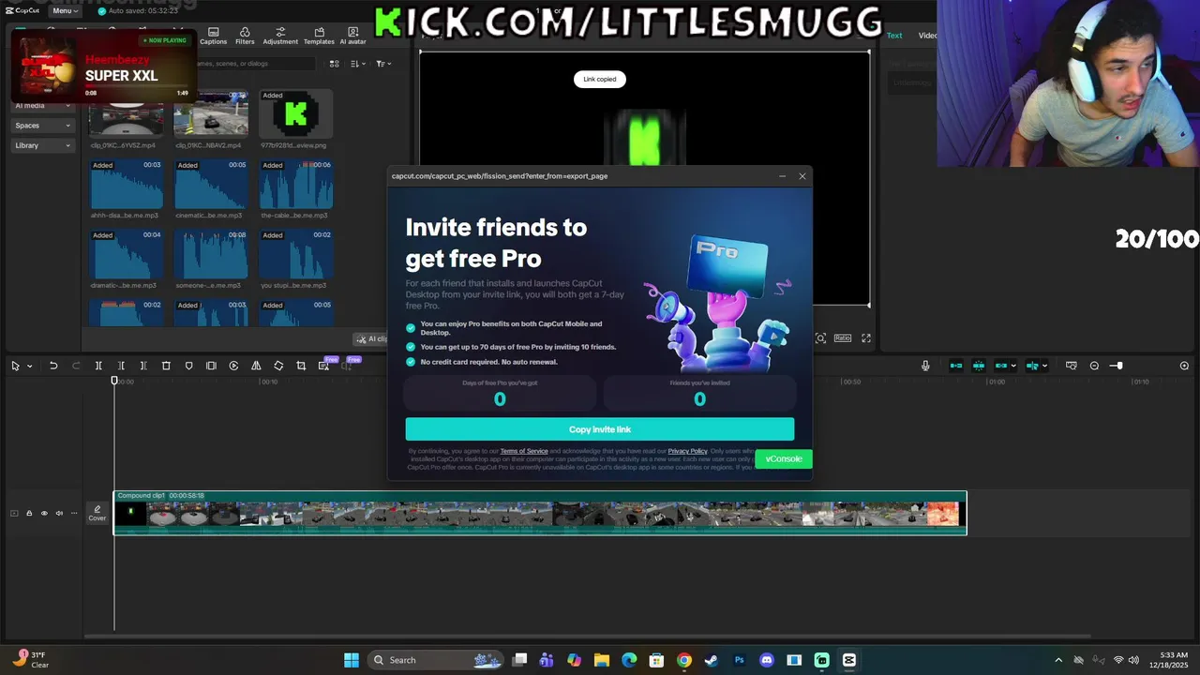Add a marker with shield-shaped icon

click(188, 366)
